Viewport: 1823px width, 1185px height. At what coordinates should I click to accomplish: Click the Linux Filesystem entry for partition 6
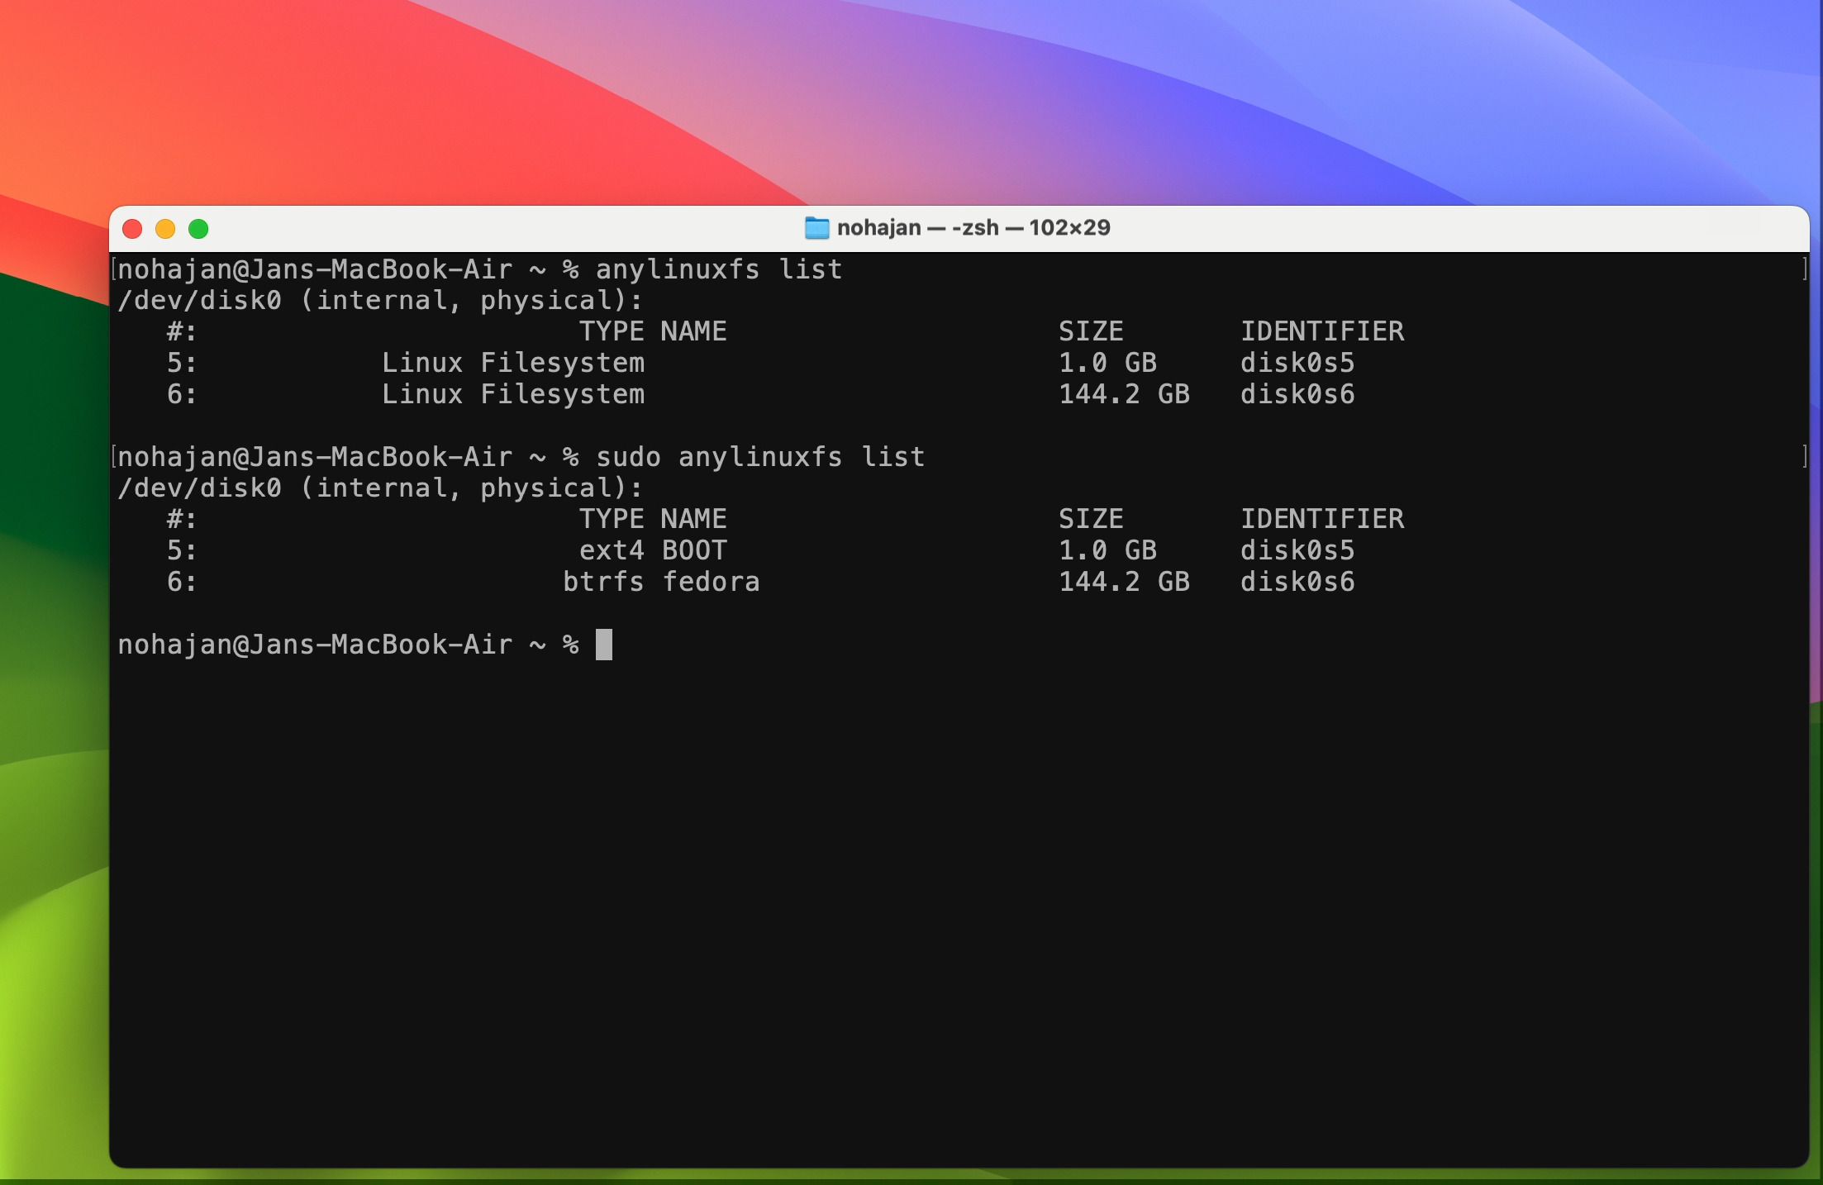click(x=513, y=395)
